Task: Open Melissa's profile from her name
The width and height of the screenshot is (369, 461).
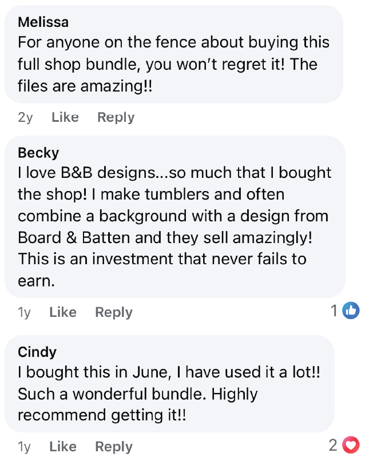Action: coord(43,22)
